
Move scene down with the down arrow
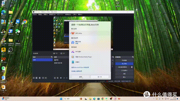(x=46, y=78)
